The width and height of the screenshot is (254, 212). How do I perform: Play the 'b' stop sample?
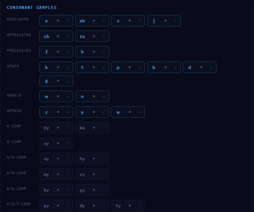click(166, 67)
